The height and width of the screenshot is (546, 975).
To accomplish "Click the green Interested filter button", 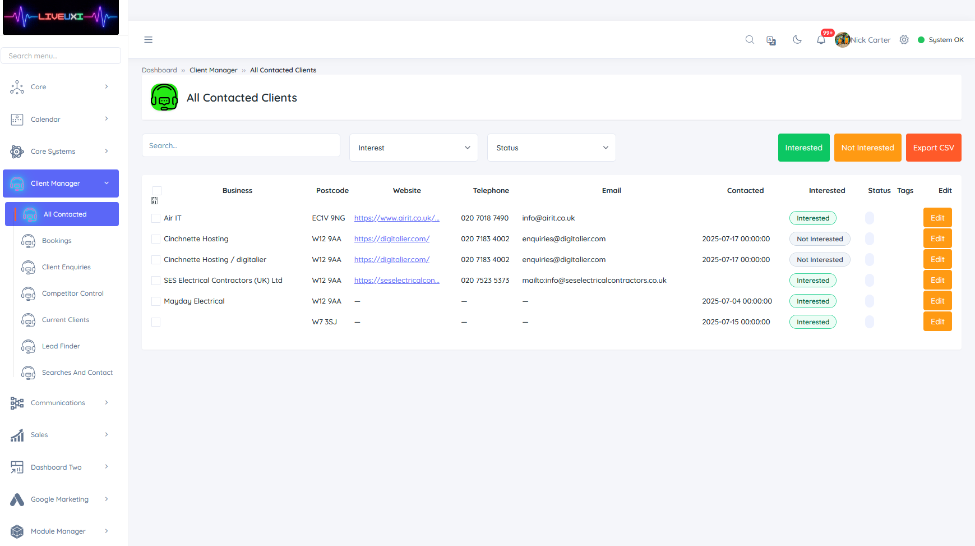I will pyautogui.click(x=803, y=148).
